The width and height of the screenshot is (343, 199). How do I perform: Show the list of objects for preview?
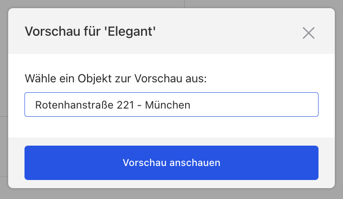coord(171,105)
